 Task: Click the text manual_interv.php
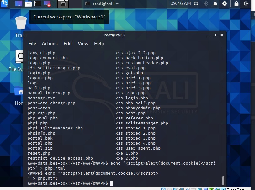(x=49, y=93)
